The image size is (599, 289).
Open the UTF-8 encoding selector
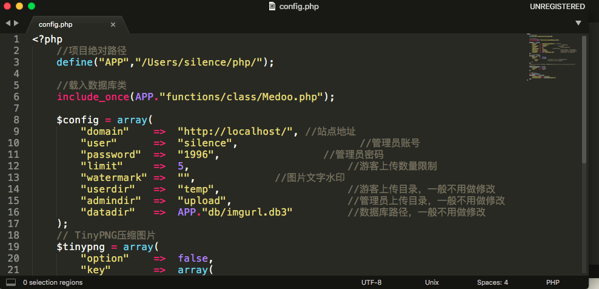coord(371,282)
